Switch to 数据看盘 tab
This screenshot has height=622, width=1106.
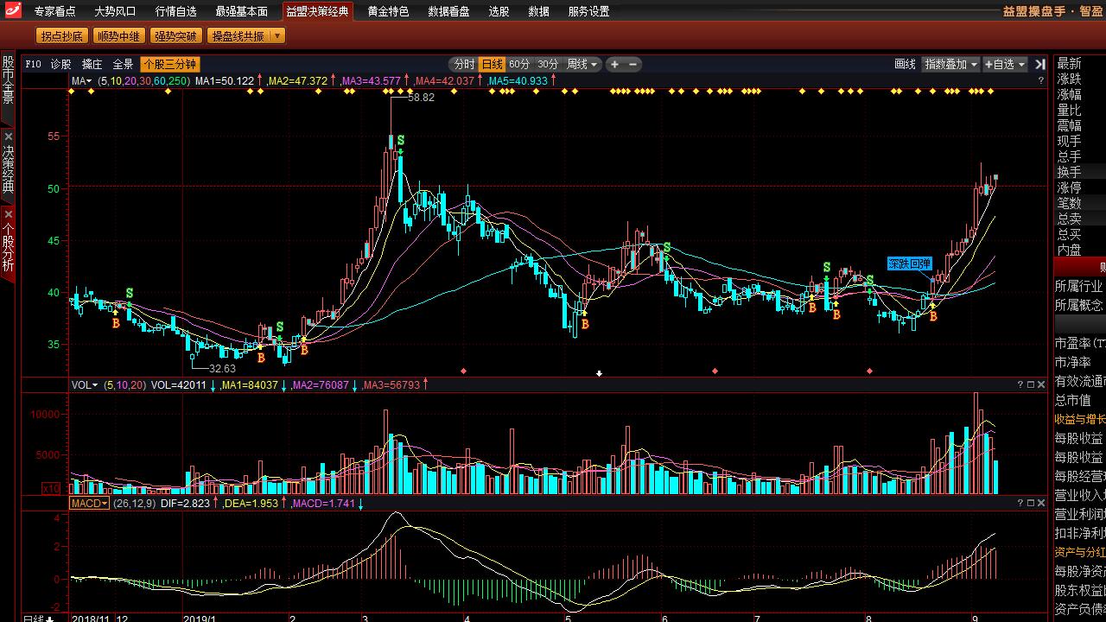click(x=448, y=11)
